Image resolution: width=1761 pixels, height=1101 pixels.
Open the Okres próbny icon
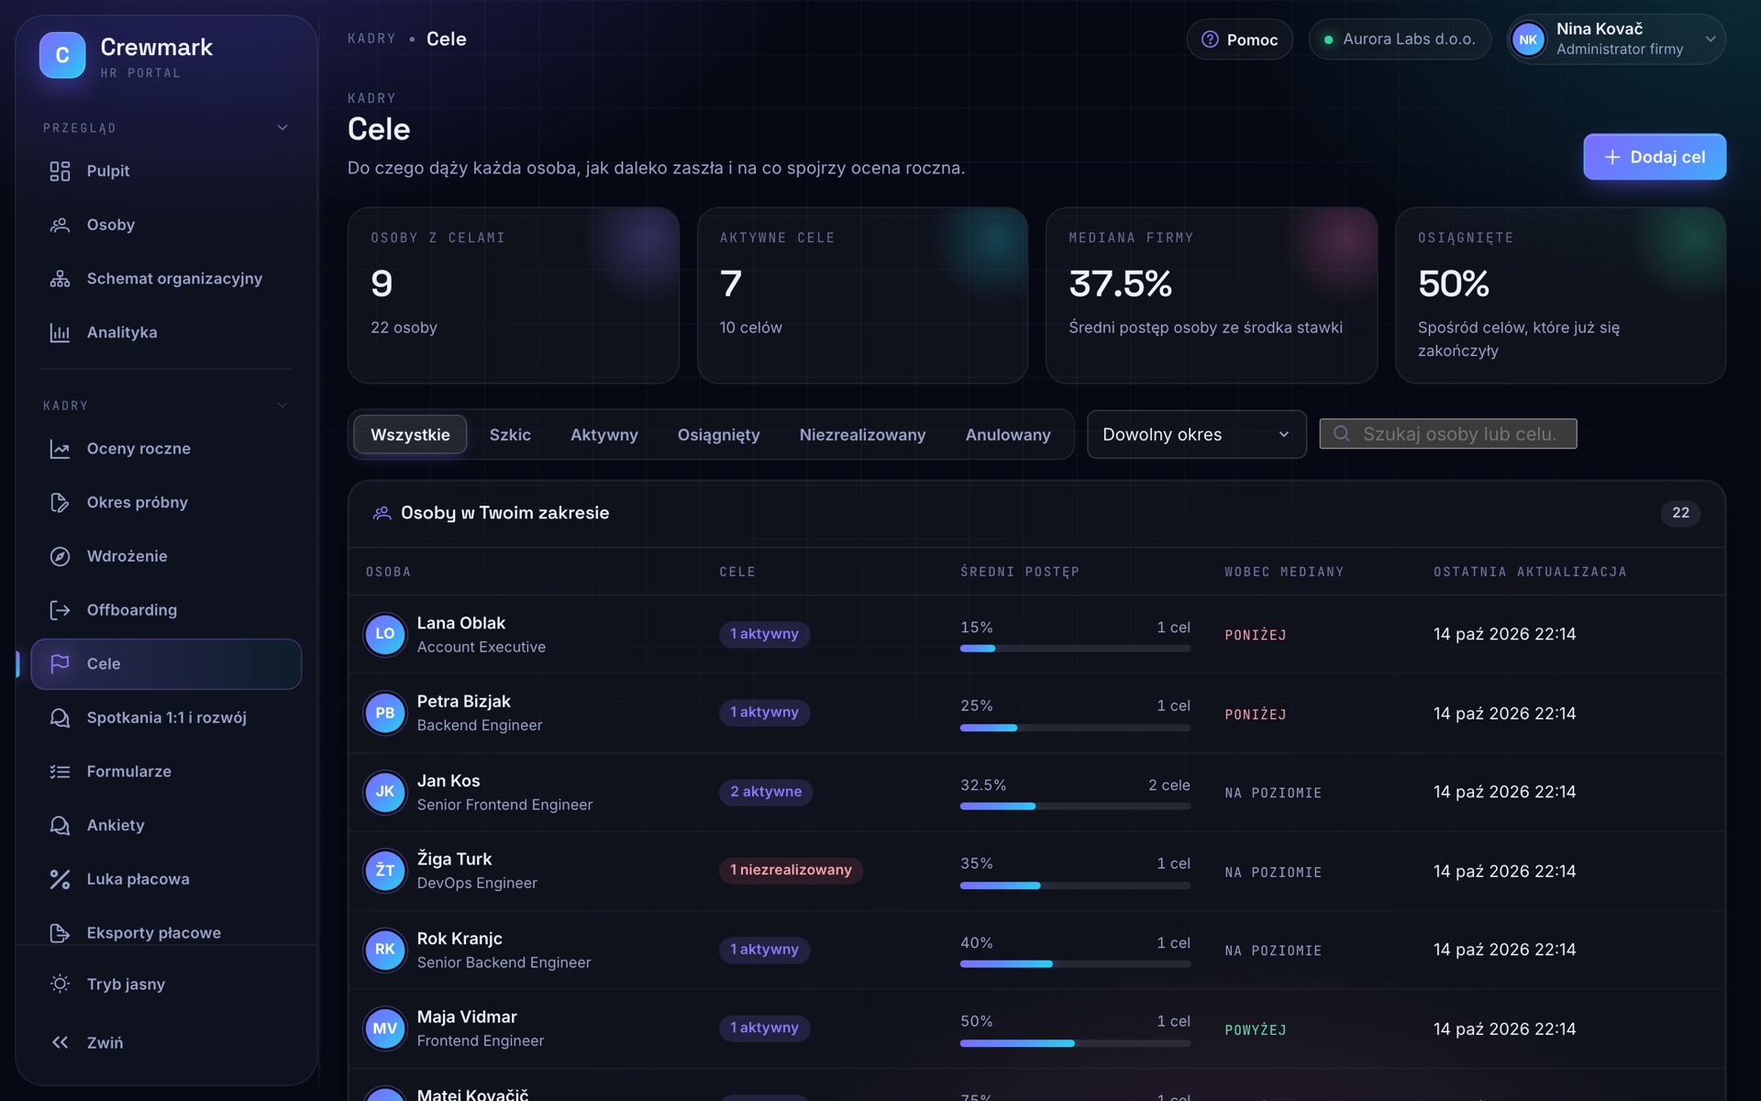tap(60, 503)
